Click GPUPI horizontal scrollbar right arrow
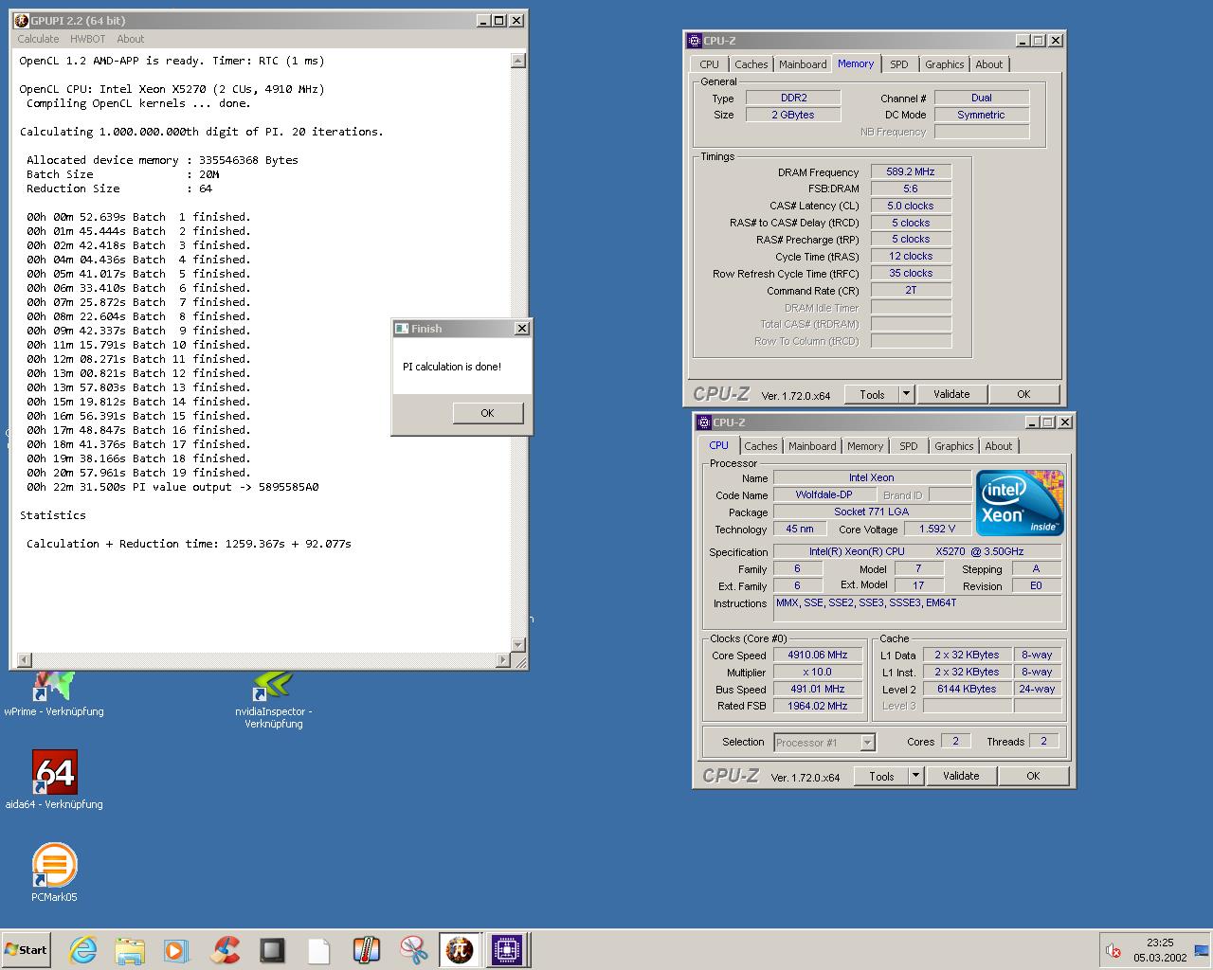 503,659
